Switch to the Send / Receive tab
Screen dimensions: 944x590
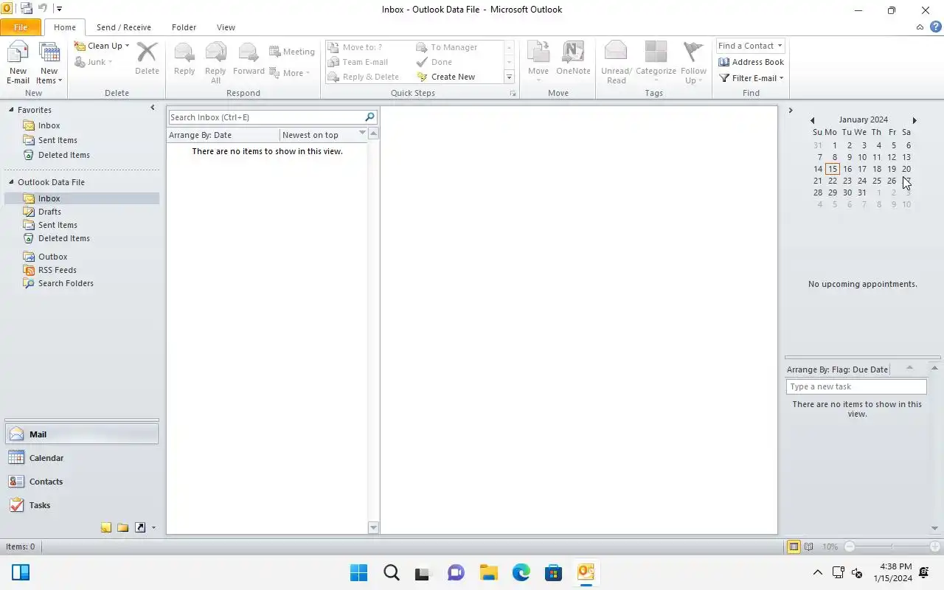[x=124, y=27]
